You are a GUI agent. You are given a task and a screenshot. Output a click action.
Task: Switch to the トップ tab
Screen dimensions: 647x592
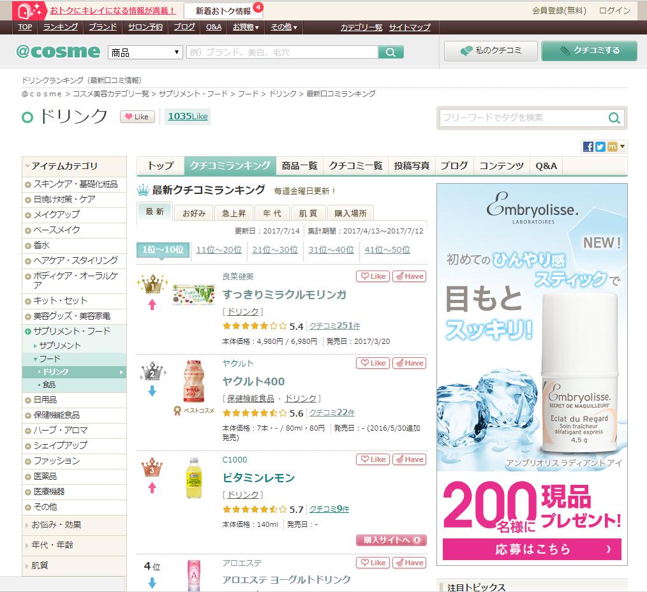[x=161, y=166]
